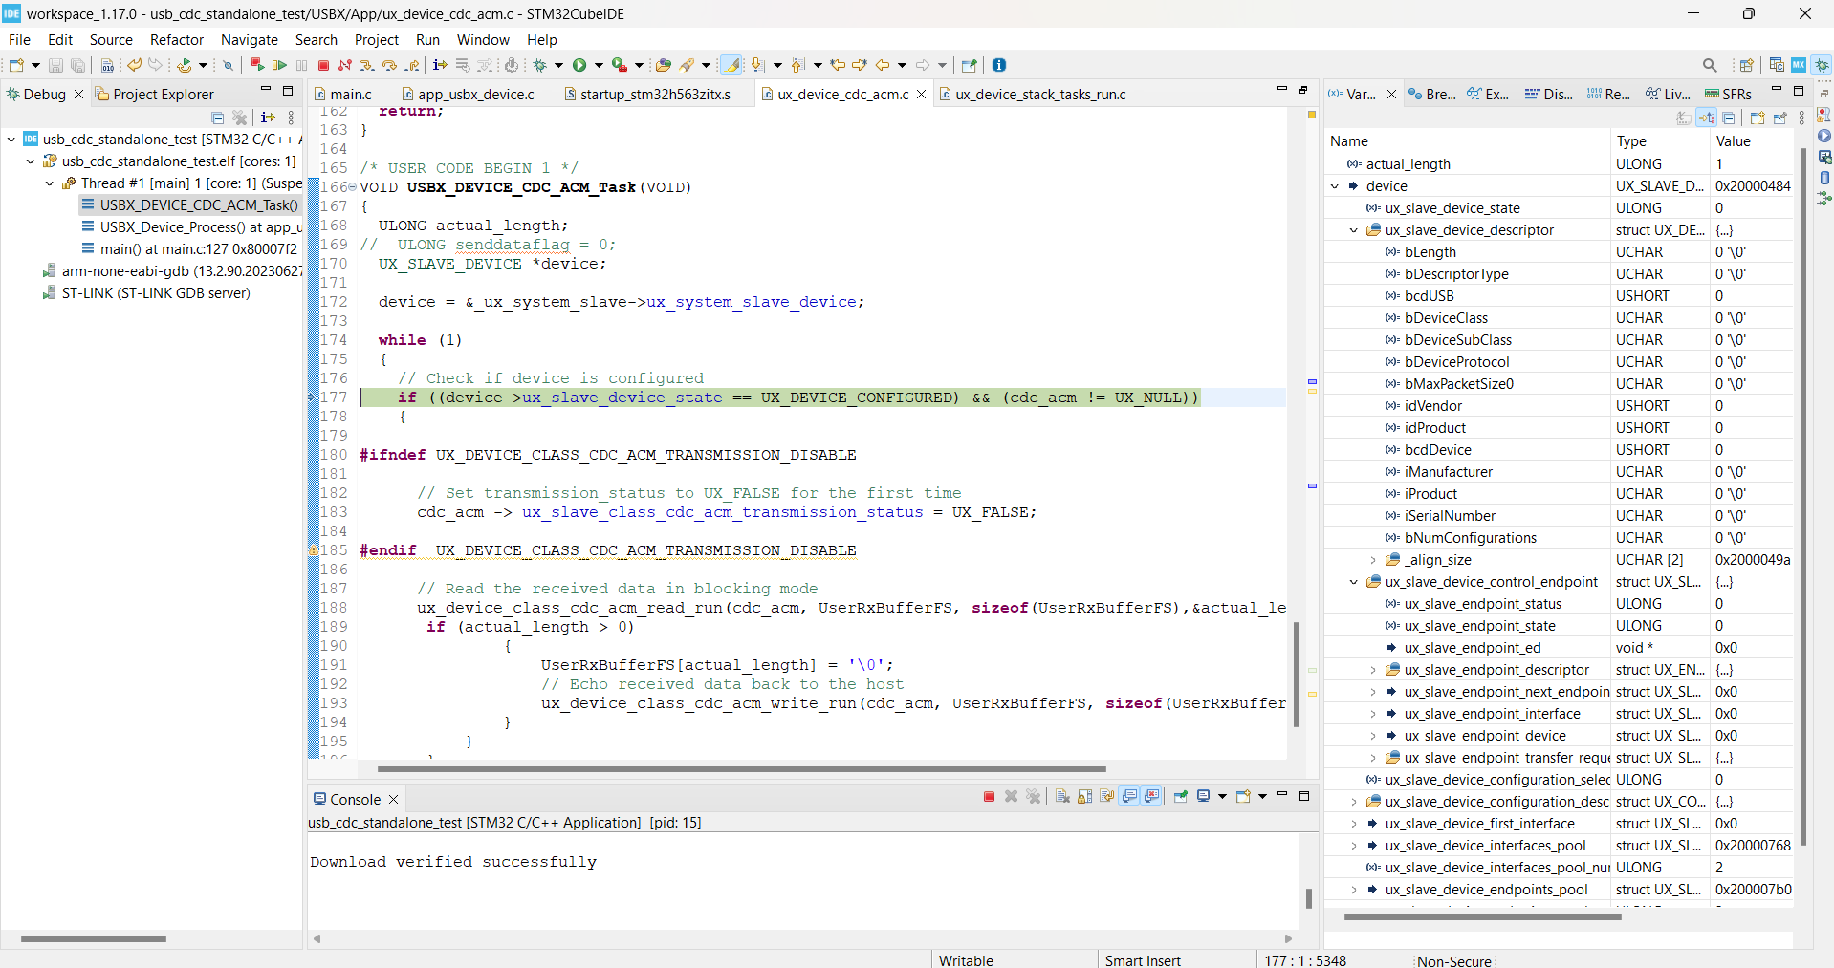This screenshot has height=968, width=1834.
Task: Open the Navigate menu
Action: click(x=249, y=39)
